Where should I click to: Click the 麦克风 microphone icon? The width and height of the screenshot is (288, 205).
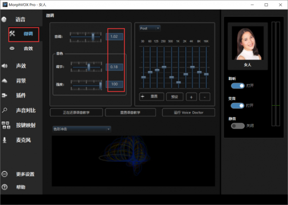click(5, 140)
